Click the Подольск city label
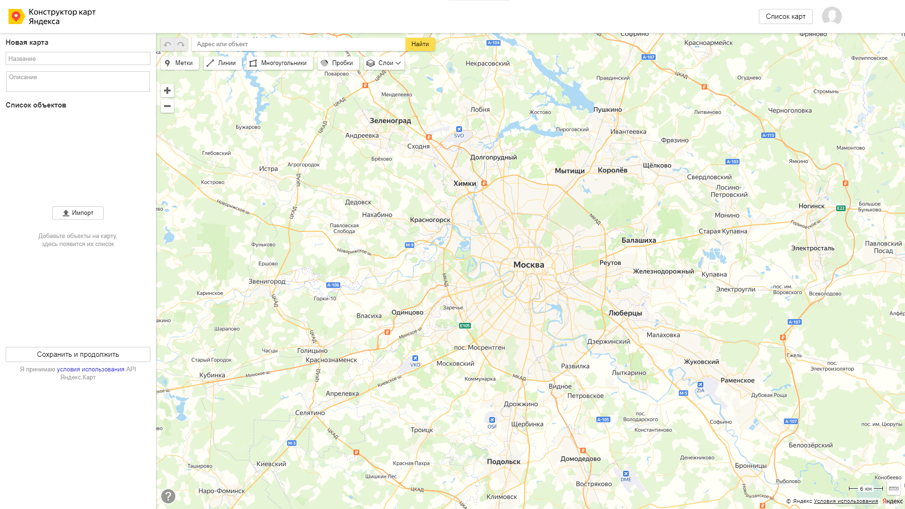This screenshot has width=905, height=509. [504, 462]
